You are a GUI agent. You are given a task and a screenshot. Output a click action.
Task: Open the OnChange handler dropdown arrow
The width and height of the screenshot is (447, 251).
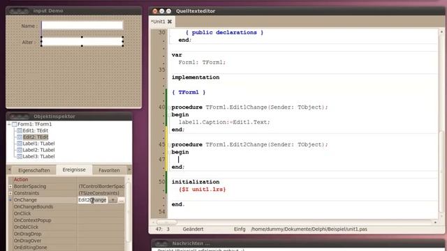point(113,200)
